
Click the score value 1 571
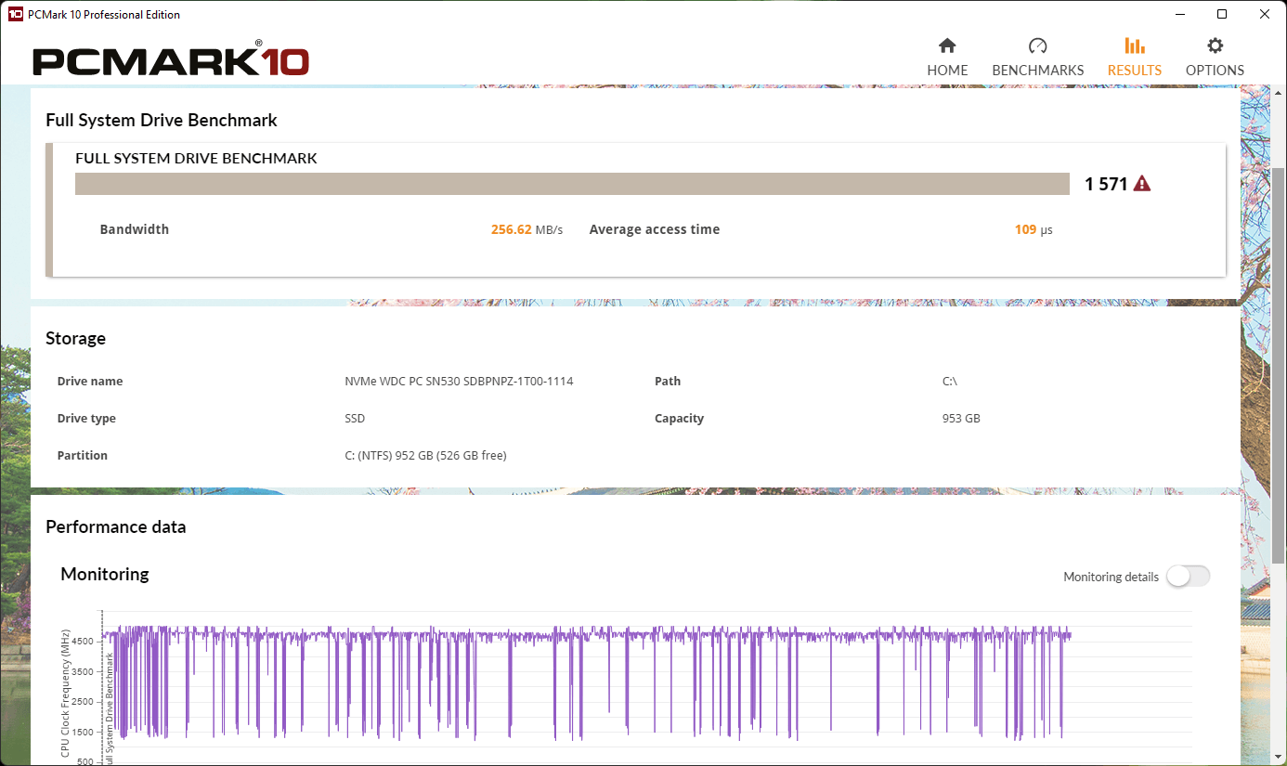point(1105,184)
